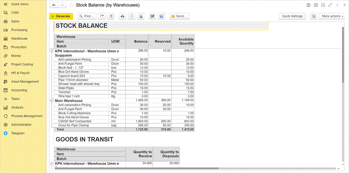The image size is (349, 173).
Task: Click the Send button
Action: coord(179,16)
